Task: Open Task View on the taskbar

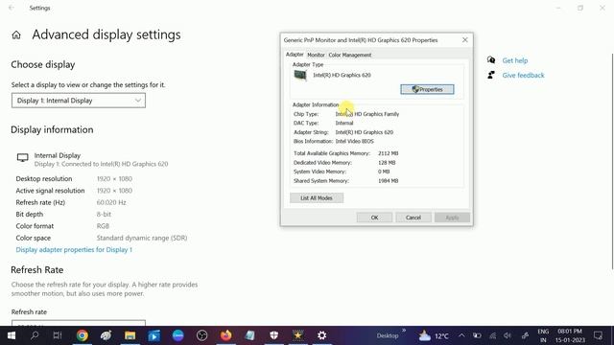Action: point(58,335)
